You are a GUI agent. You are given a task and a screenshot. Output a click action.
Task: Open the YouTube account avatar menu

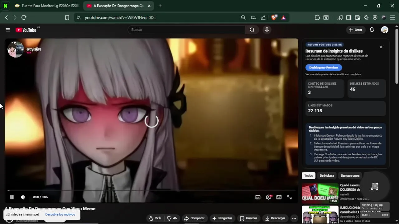[385, 30]
